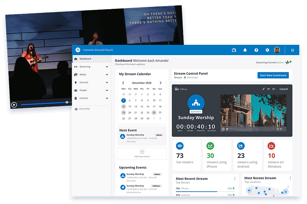Toggle the eye preview icon in stream panel
Image resolution: width=307 pixels, height=204 pixels.
(268, 89)
